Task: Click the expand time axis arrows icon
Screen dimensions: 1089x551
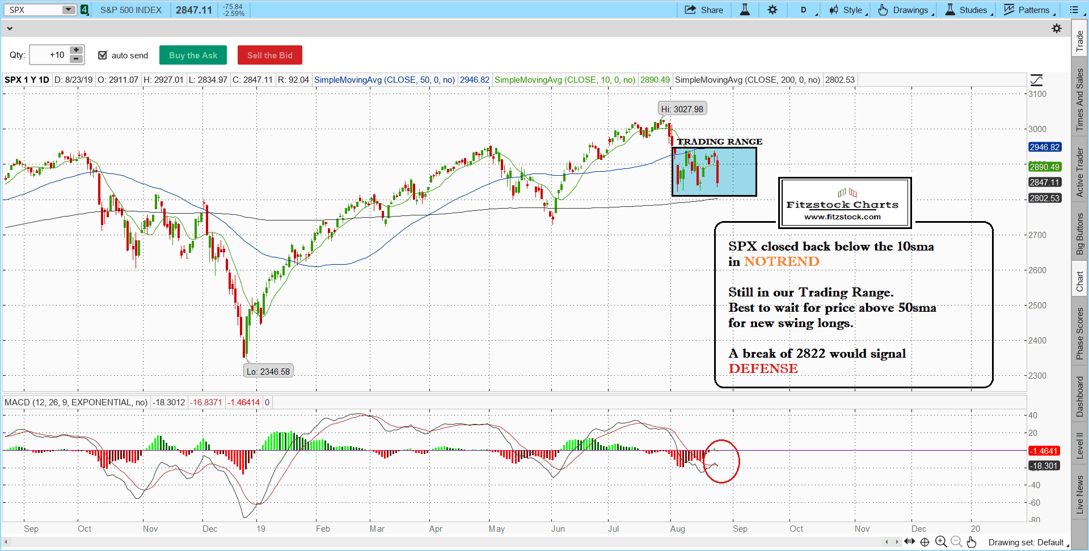Action: [x=910, y=541]
